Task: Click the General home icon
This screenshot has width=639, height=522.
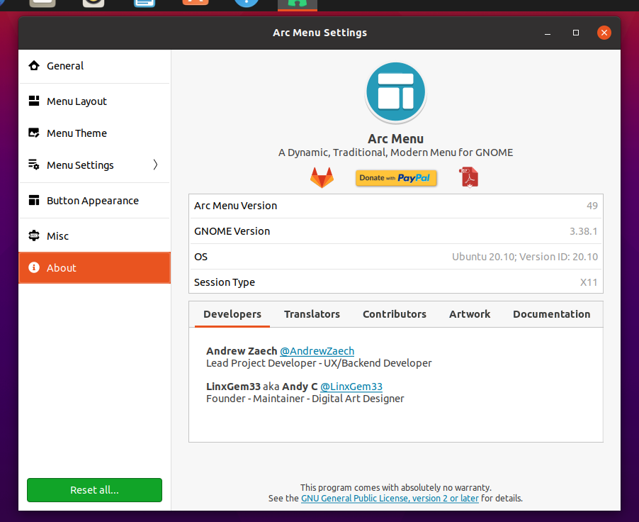Action: 34,66
